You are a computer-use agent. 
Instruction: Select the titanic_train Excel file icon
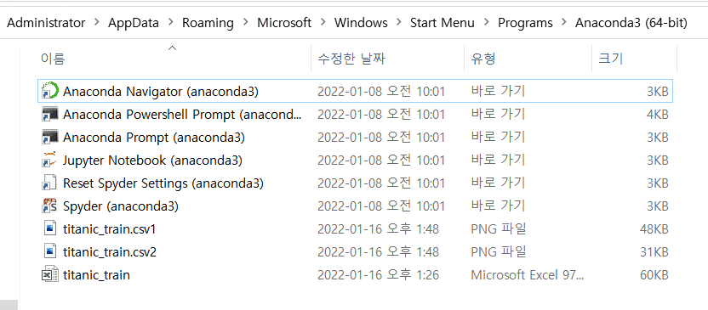point(49,275)
